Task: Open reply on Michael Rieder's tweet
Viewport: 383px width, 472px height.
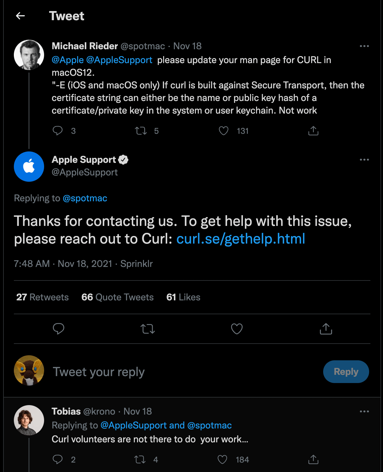Action: point(58,131)
